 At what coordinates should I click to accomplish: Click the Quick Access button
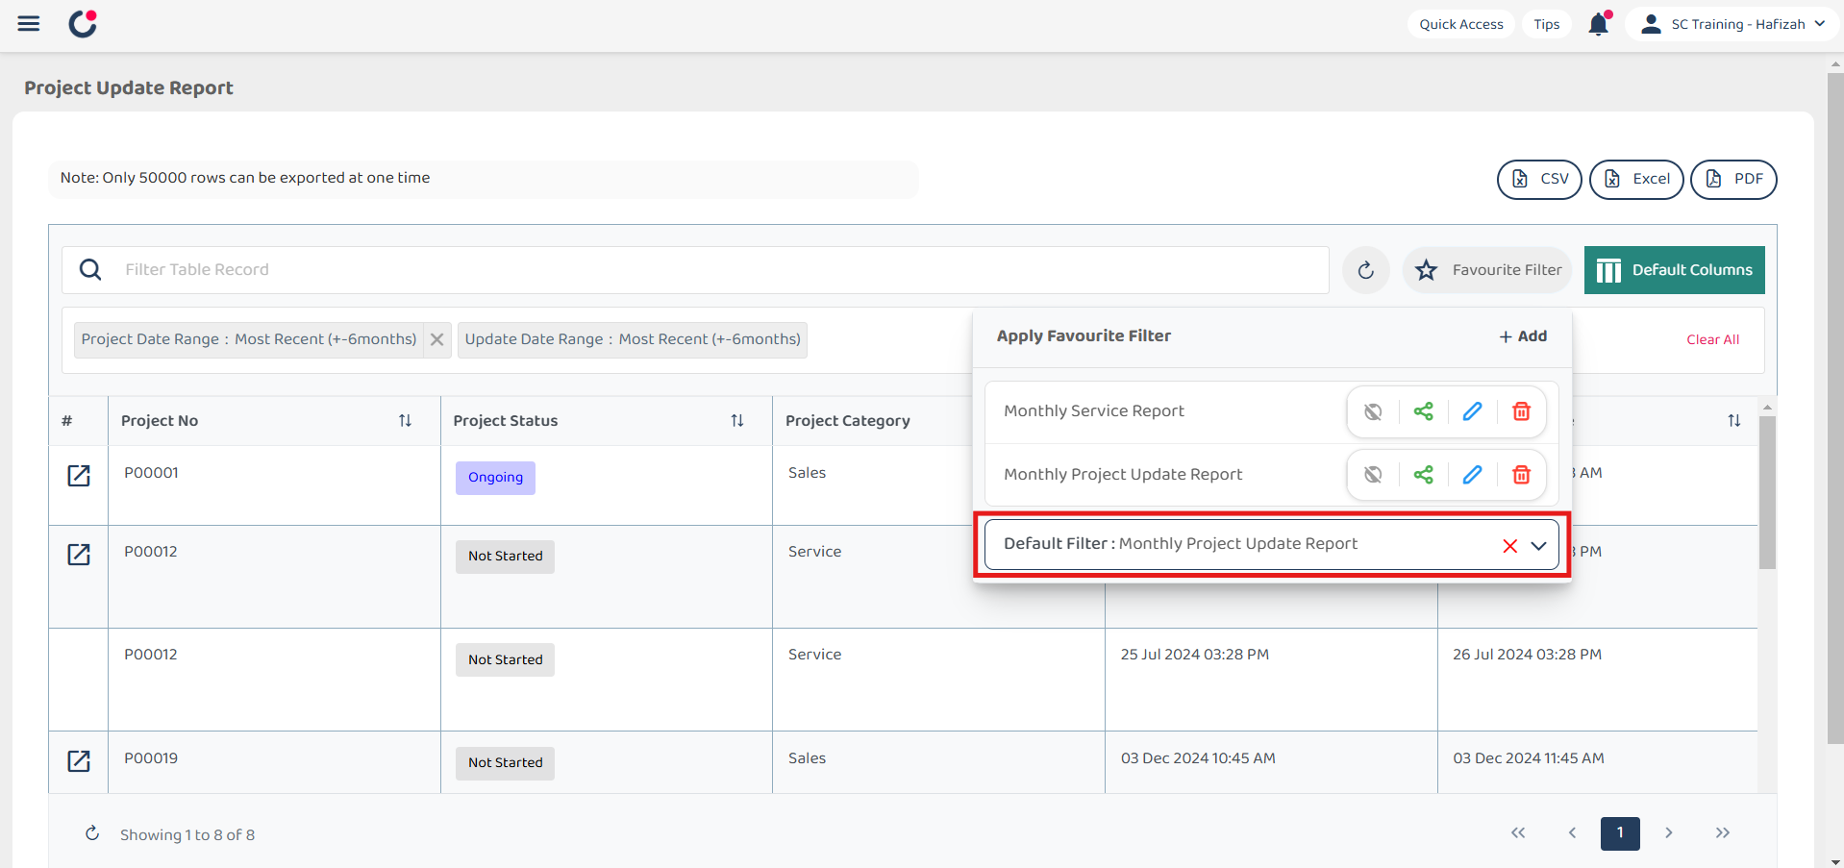1461,24
